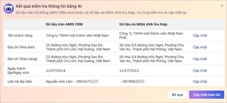Click the 11/07/2014 founding date value
This screenshot has height=103, width=227.
(x=56, y=71)
